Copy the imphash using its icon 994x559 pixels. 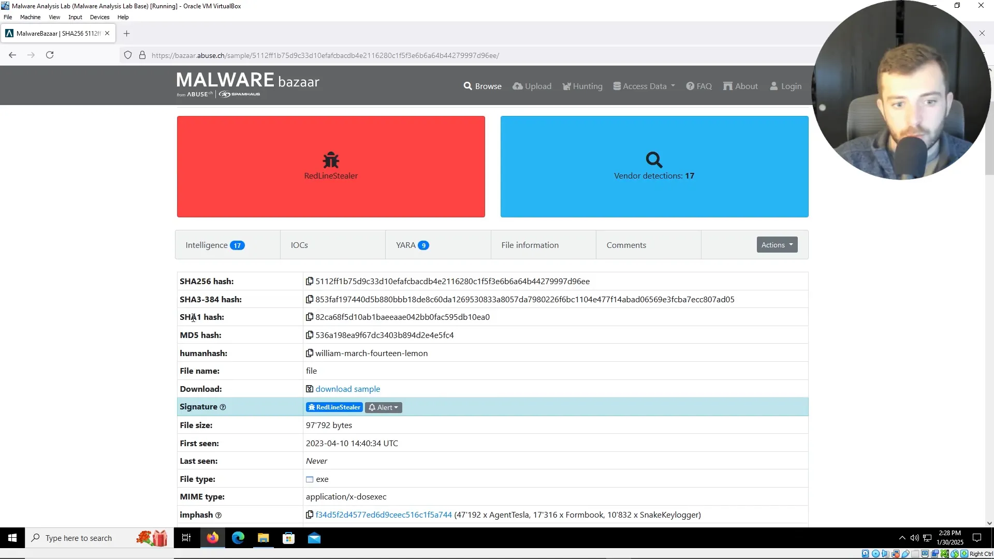pyautogui.click(x=310, y=514)
